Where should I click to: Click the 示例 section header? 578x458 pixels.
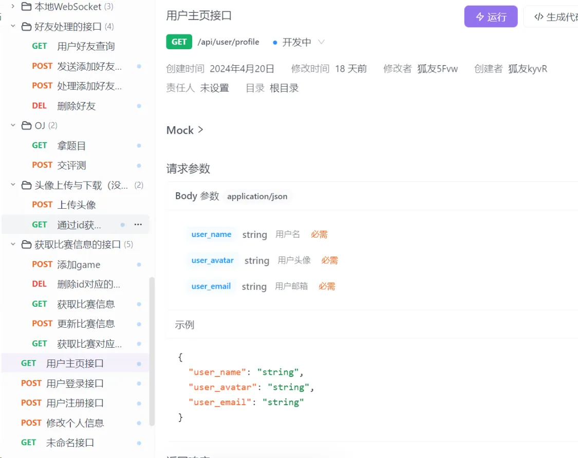pyautogui.click(x=184, y=325)
